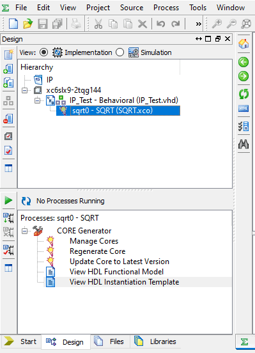Switch to the Start tab
255x353 pixels.
[x=20, y=341]
